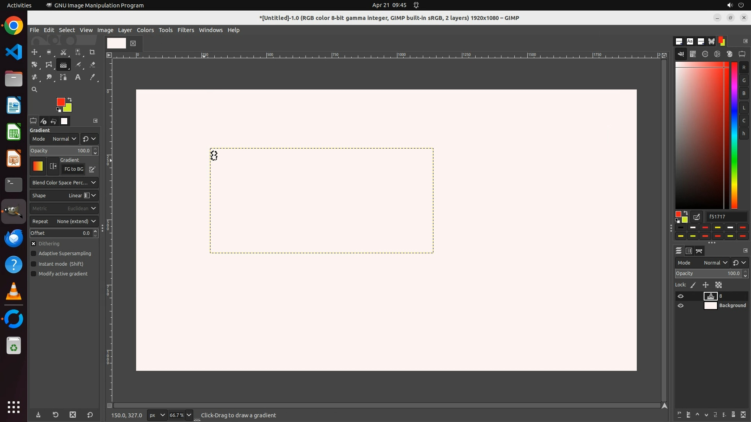Select the Text tool
The image size is (751, 422).
tap(78, 77)
